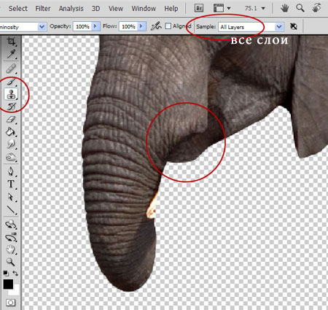The image size is (328, 310).
Task: Select the Type tool
Action: point(11,184)
